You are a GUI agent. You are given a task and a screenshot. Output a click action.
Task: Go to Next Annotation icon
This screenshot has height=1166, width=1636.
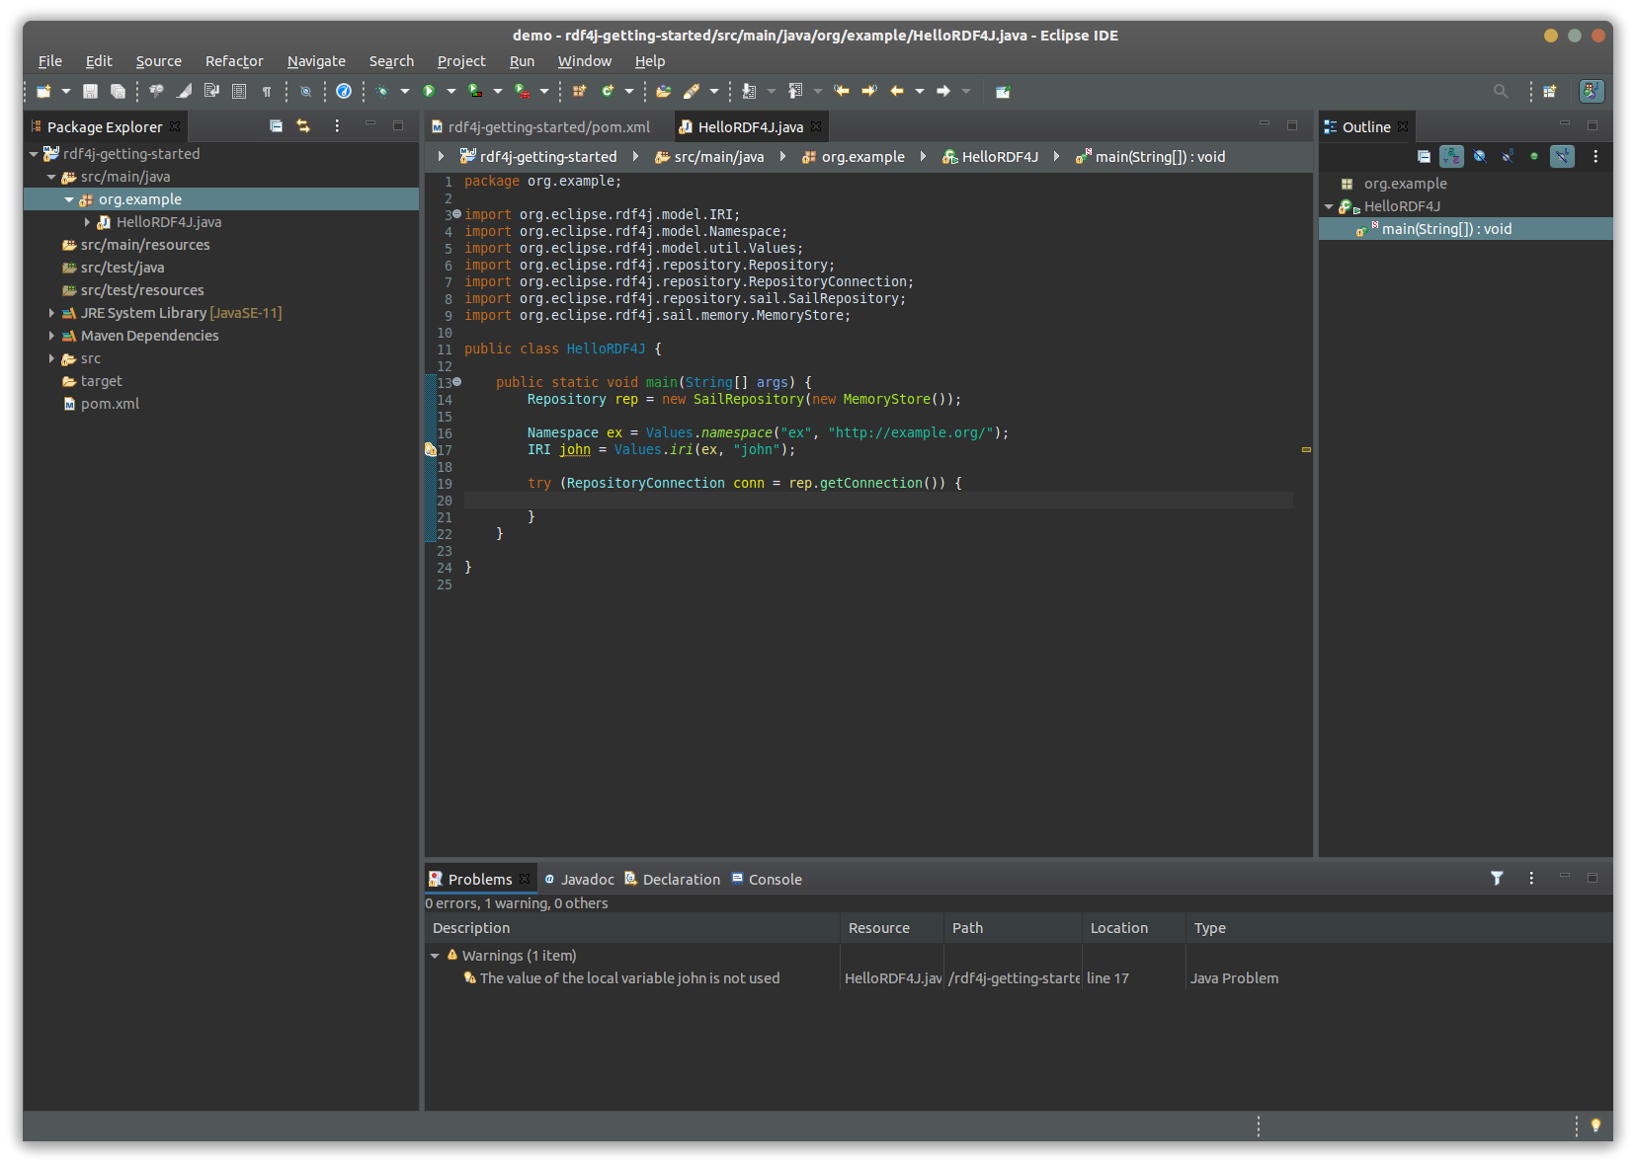point(749,92)
